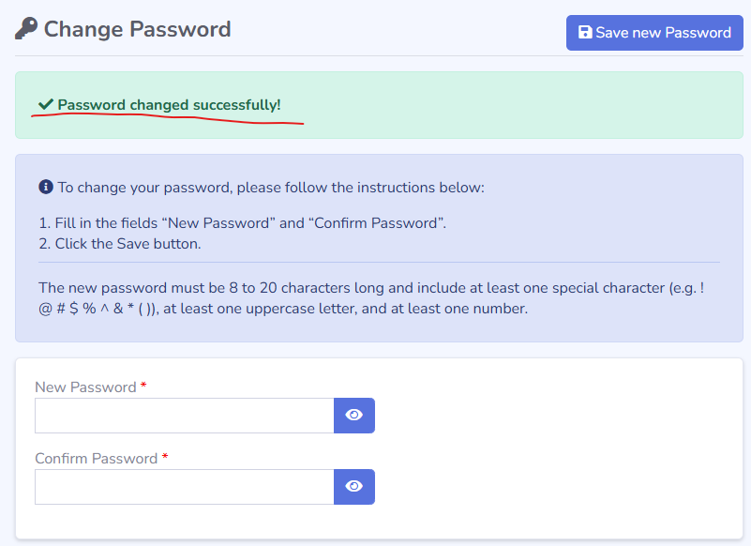
Task: Click step 2 'Click the Save button' text
Action: 120,244
